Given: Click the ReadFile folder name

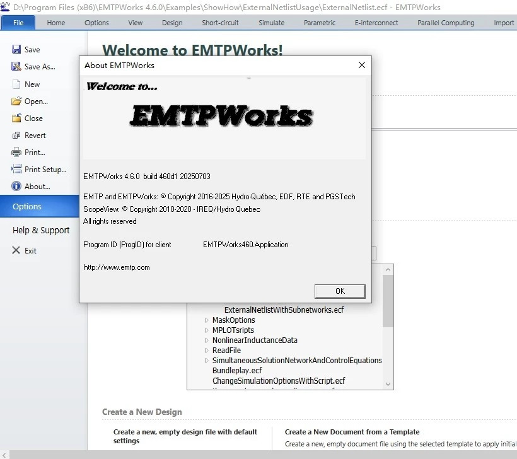Looking at the screenshot, I should click(x=226, y=350).
